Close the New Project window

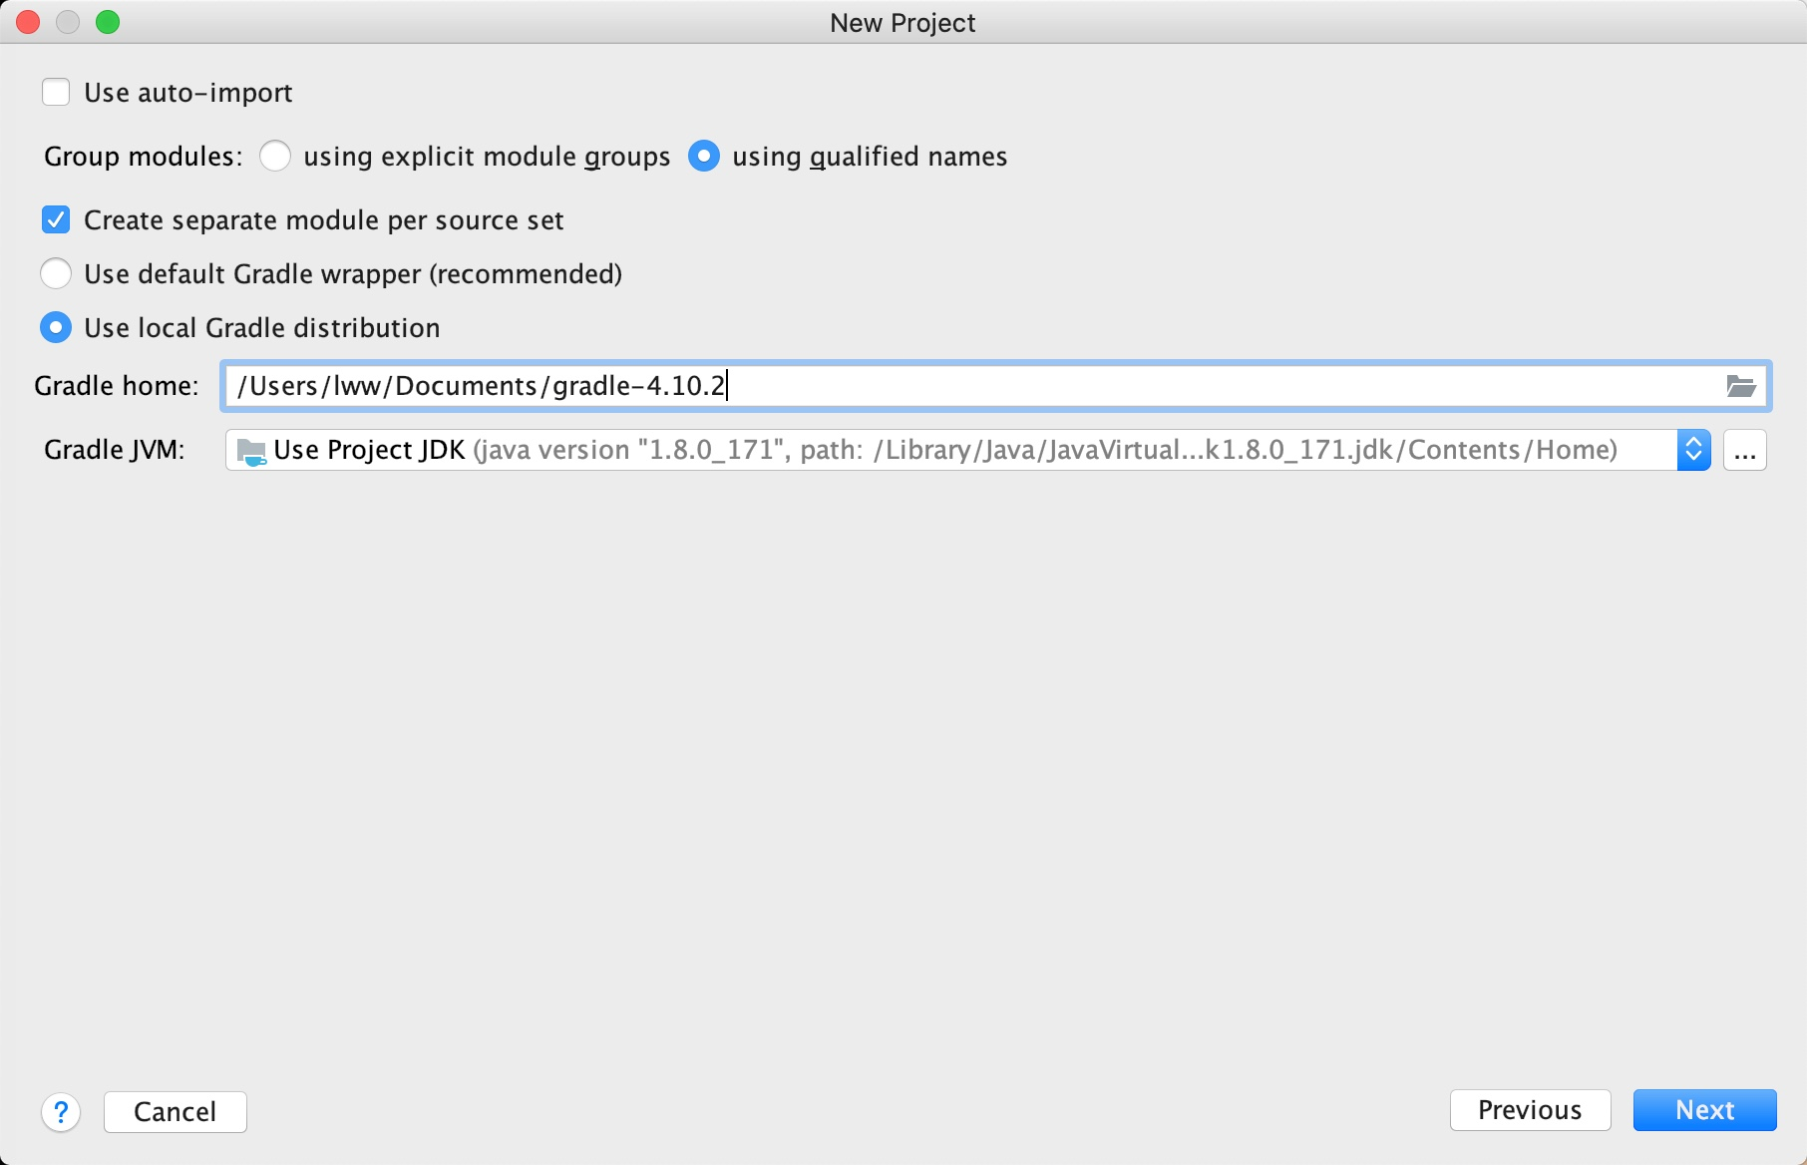click(x=28, y=22)
